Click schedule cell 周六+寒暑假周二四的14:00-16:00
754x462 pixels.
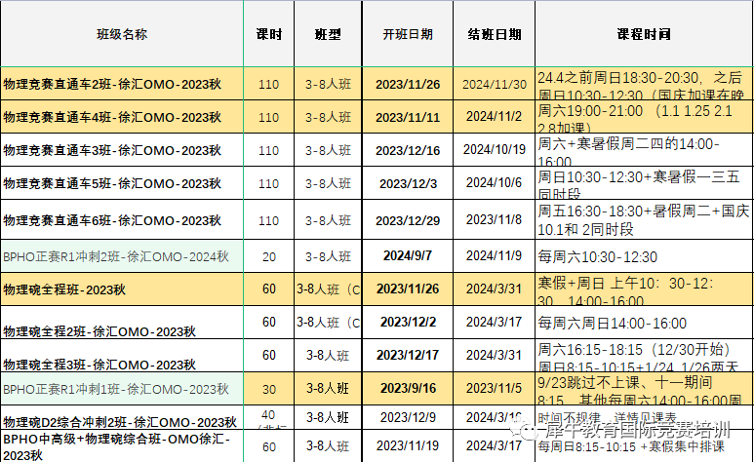pos(644,150)
